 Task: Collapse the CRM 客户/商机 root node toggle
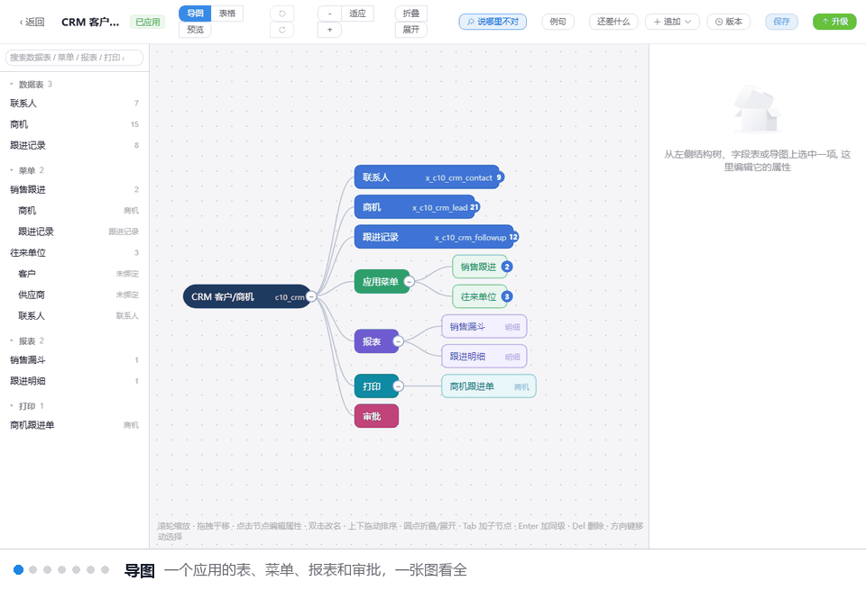coord(311,296)
